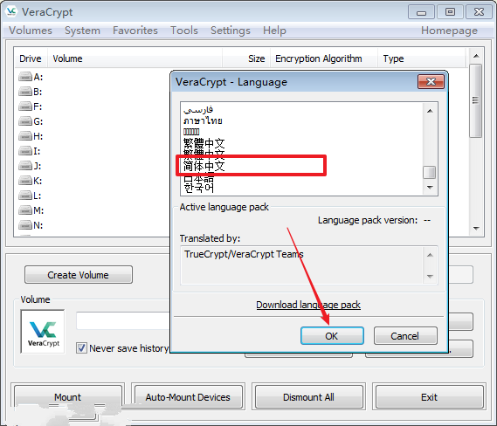Open the Download language pack link
This screenshot has height=426, width=497.
coord(308,305)
